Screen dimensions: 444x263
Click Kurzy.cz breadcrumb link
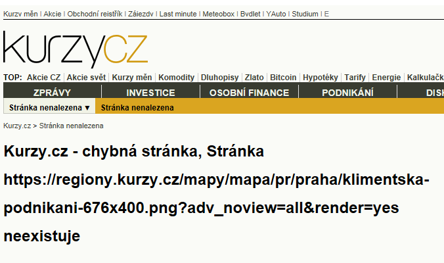click(17, 126)
